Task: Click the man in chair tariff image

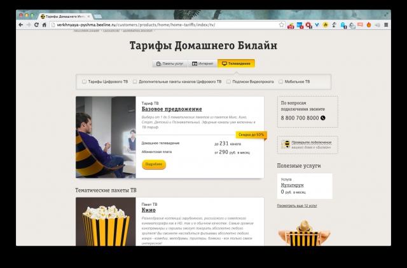Action: coord(106,137)
